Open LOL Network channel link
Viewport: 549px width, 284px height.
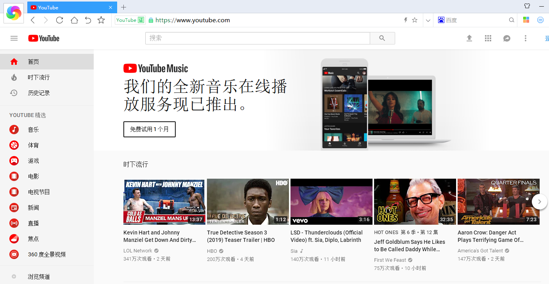[x=138, y=251]
